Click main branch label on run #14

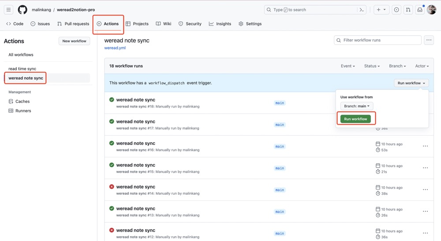280,190
